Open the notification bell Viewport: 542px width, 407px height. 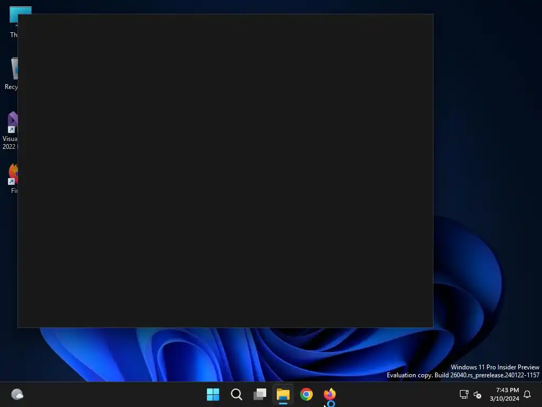[x=527, y=394]
